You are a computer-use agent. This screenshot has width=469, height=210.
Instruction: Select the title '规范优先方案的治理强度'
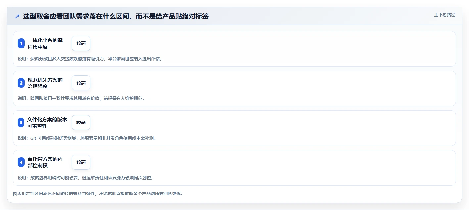(x=45, y=83)
